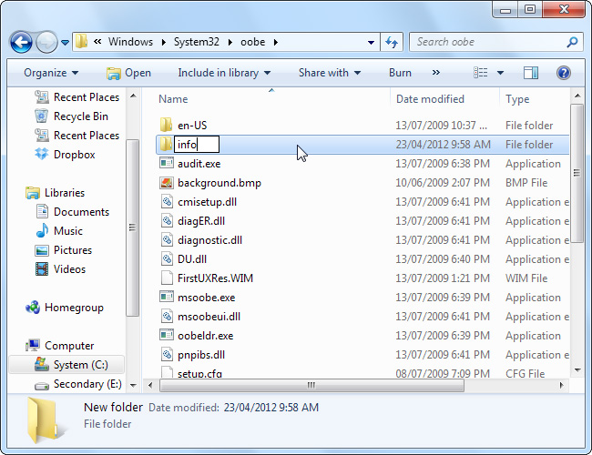Screen dimensions: 592x455
Task: Open Dropbox in navigation pane
Action: [65, 155]
